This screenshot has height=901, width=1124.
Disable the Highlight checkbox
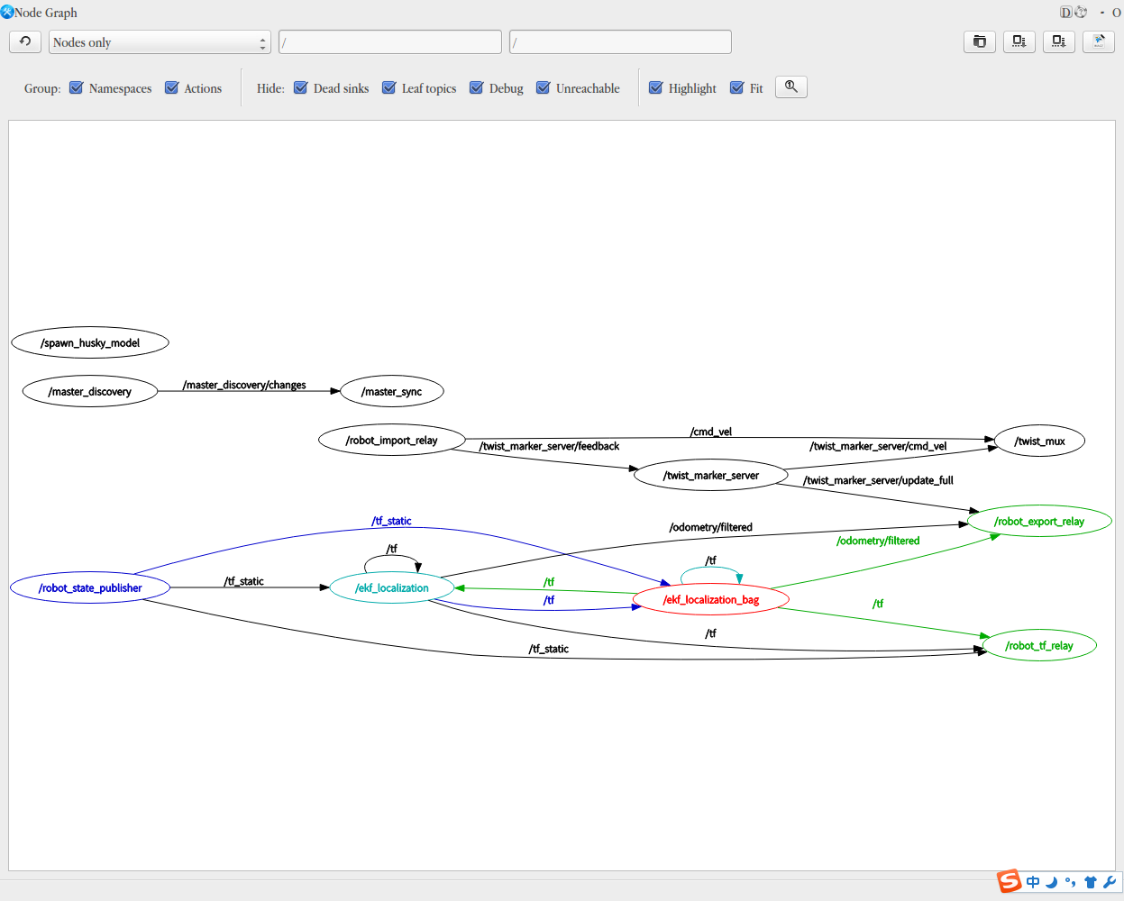656,87
